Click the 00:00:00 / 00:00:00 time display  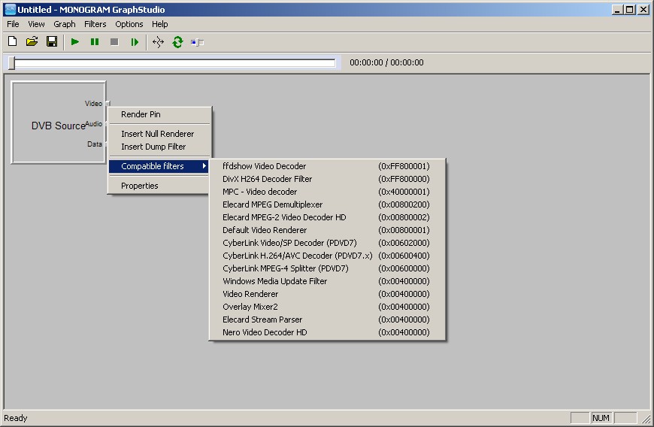coord(386,62)
